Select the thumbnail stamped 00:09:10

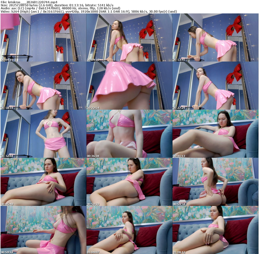click(129, 37)
